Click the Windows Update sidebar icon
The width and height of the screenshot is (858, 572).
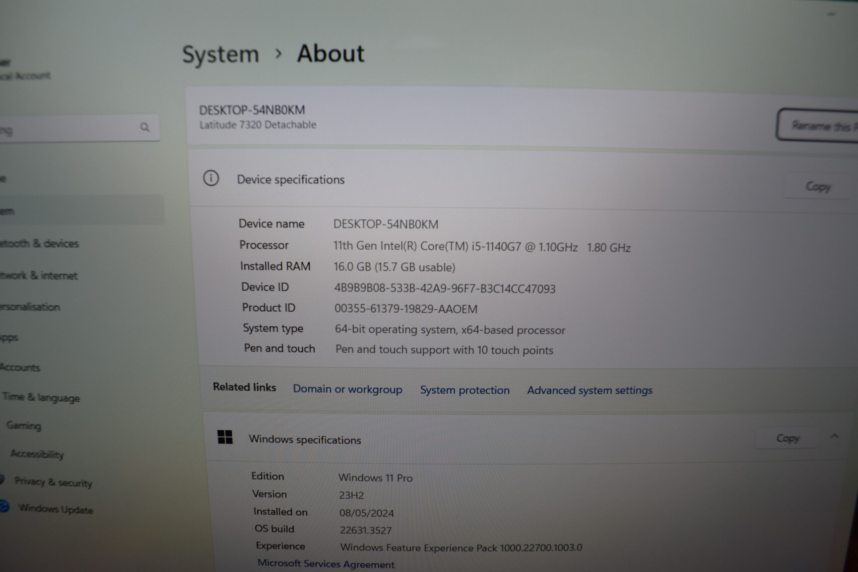(4, 506)
